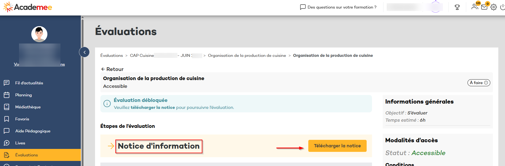Image resolution: width=505 pixels, height=166 pixels.
Task: Click the Academee logo
Action: (28, 7)
